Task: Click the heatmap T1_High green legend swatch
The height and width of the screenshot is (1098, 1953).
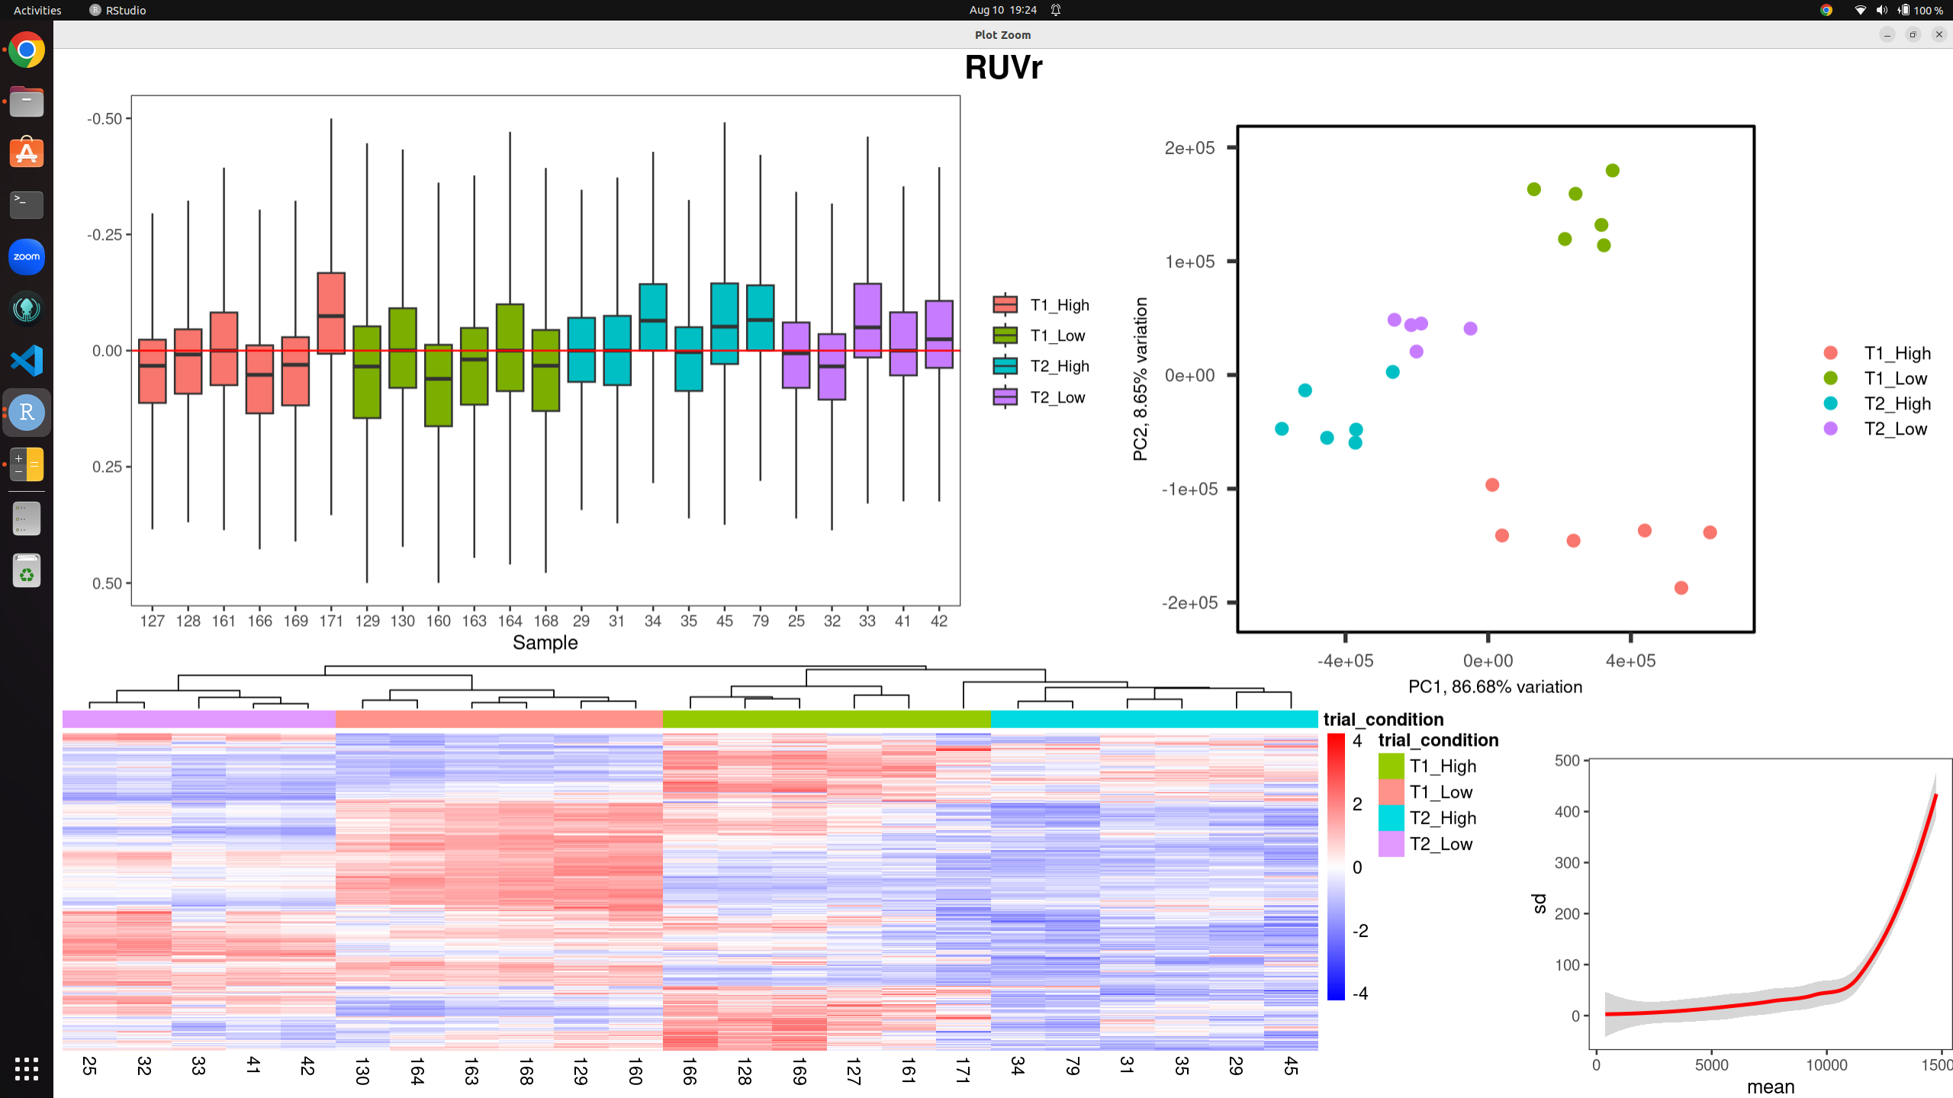Action: [1391, 766]
